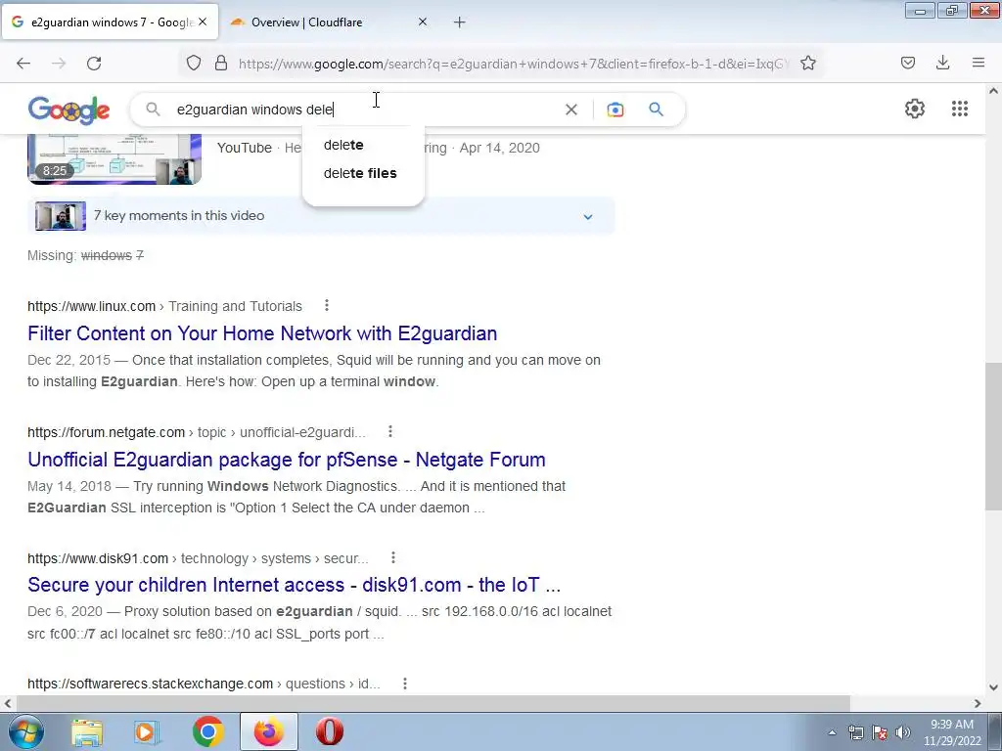This screenshot has height=751, width=1002.
Task: Click the softwarerecs.stackexchange.com breadcrumb URL
Action: (150, 684)
